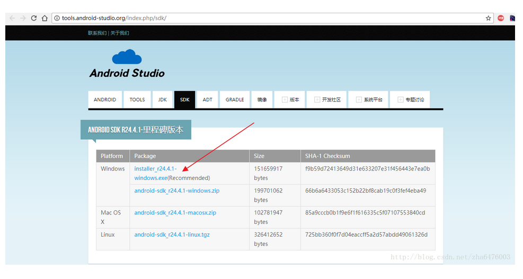Click the SHA-1 Checksum column header

pos(368,156)
